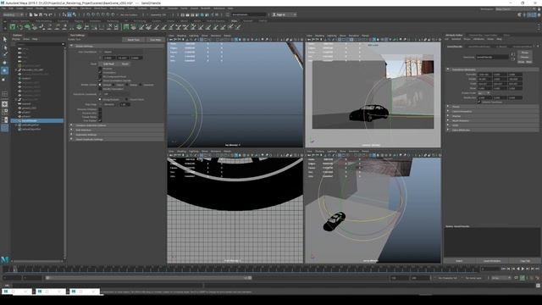Click Go to Start of playback range

click(503, 269)
